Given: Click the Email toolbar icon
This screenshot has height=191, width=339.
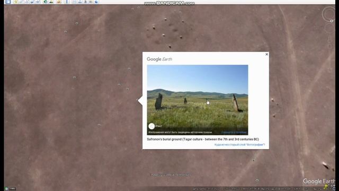Looking at the screenshot, I should point(75,2).
